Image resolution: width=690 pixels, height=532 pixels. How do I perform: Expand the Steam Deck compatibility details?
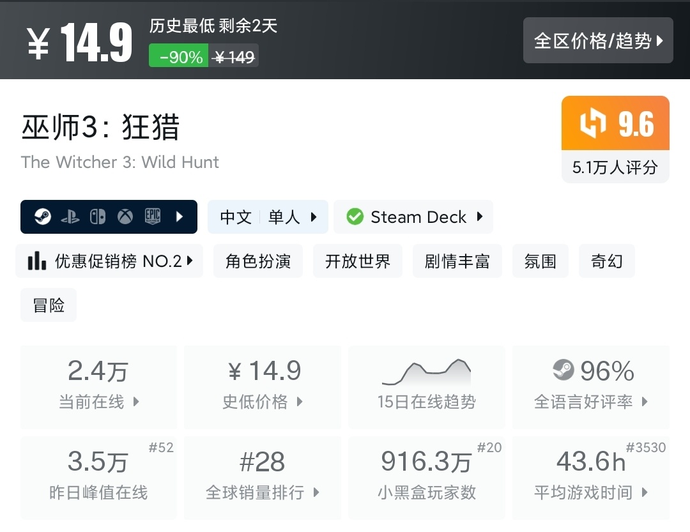click(480, 217)
